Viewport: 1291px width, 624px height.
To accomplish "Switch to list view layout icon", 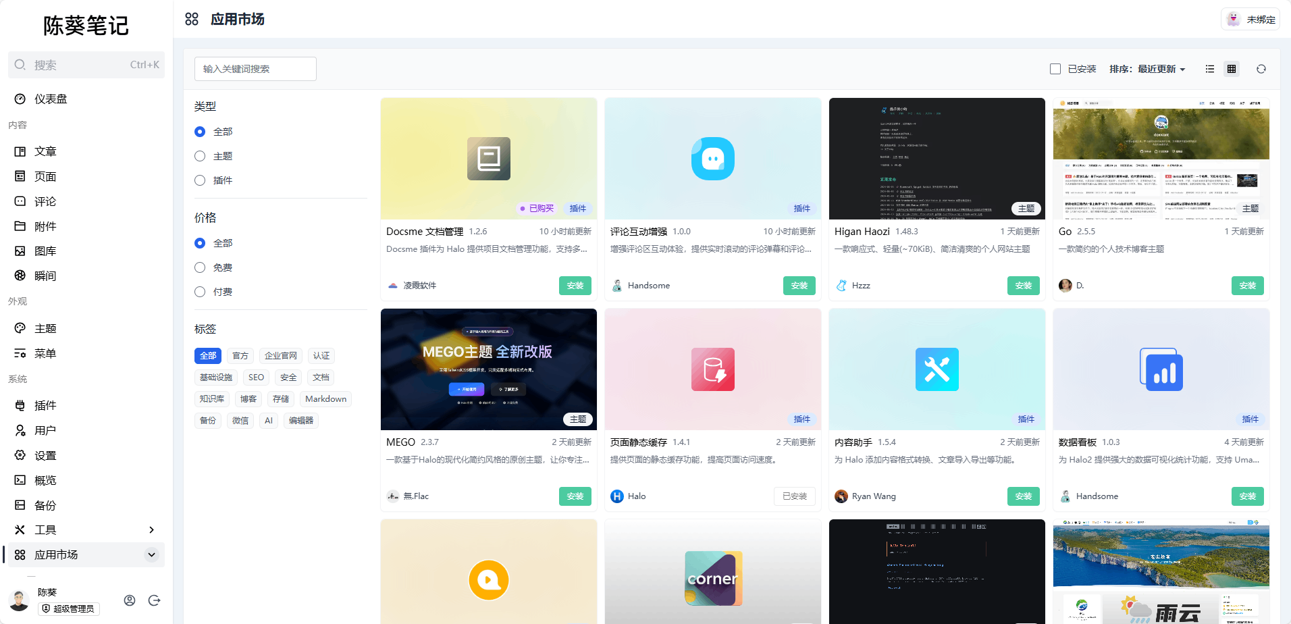I will pos(1210,69).
